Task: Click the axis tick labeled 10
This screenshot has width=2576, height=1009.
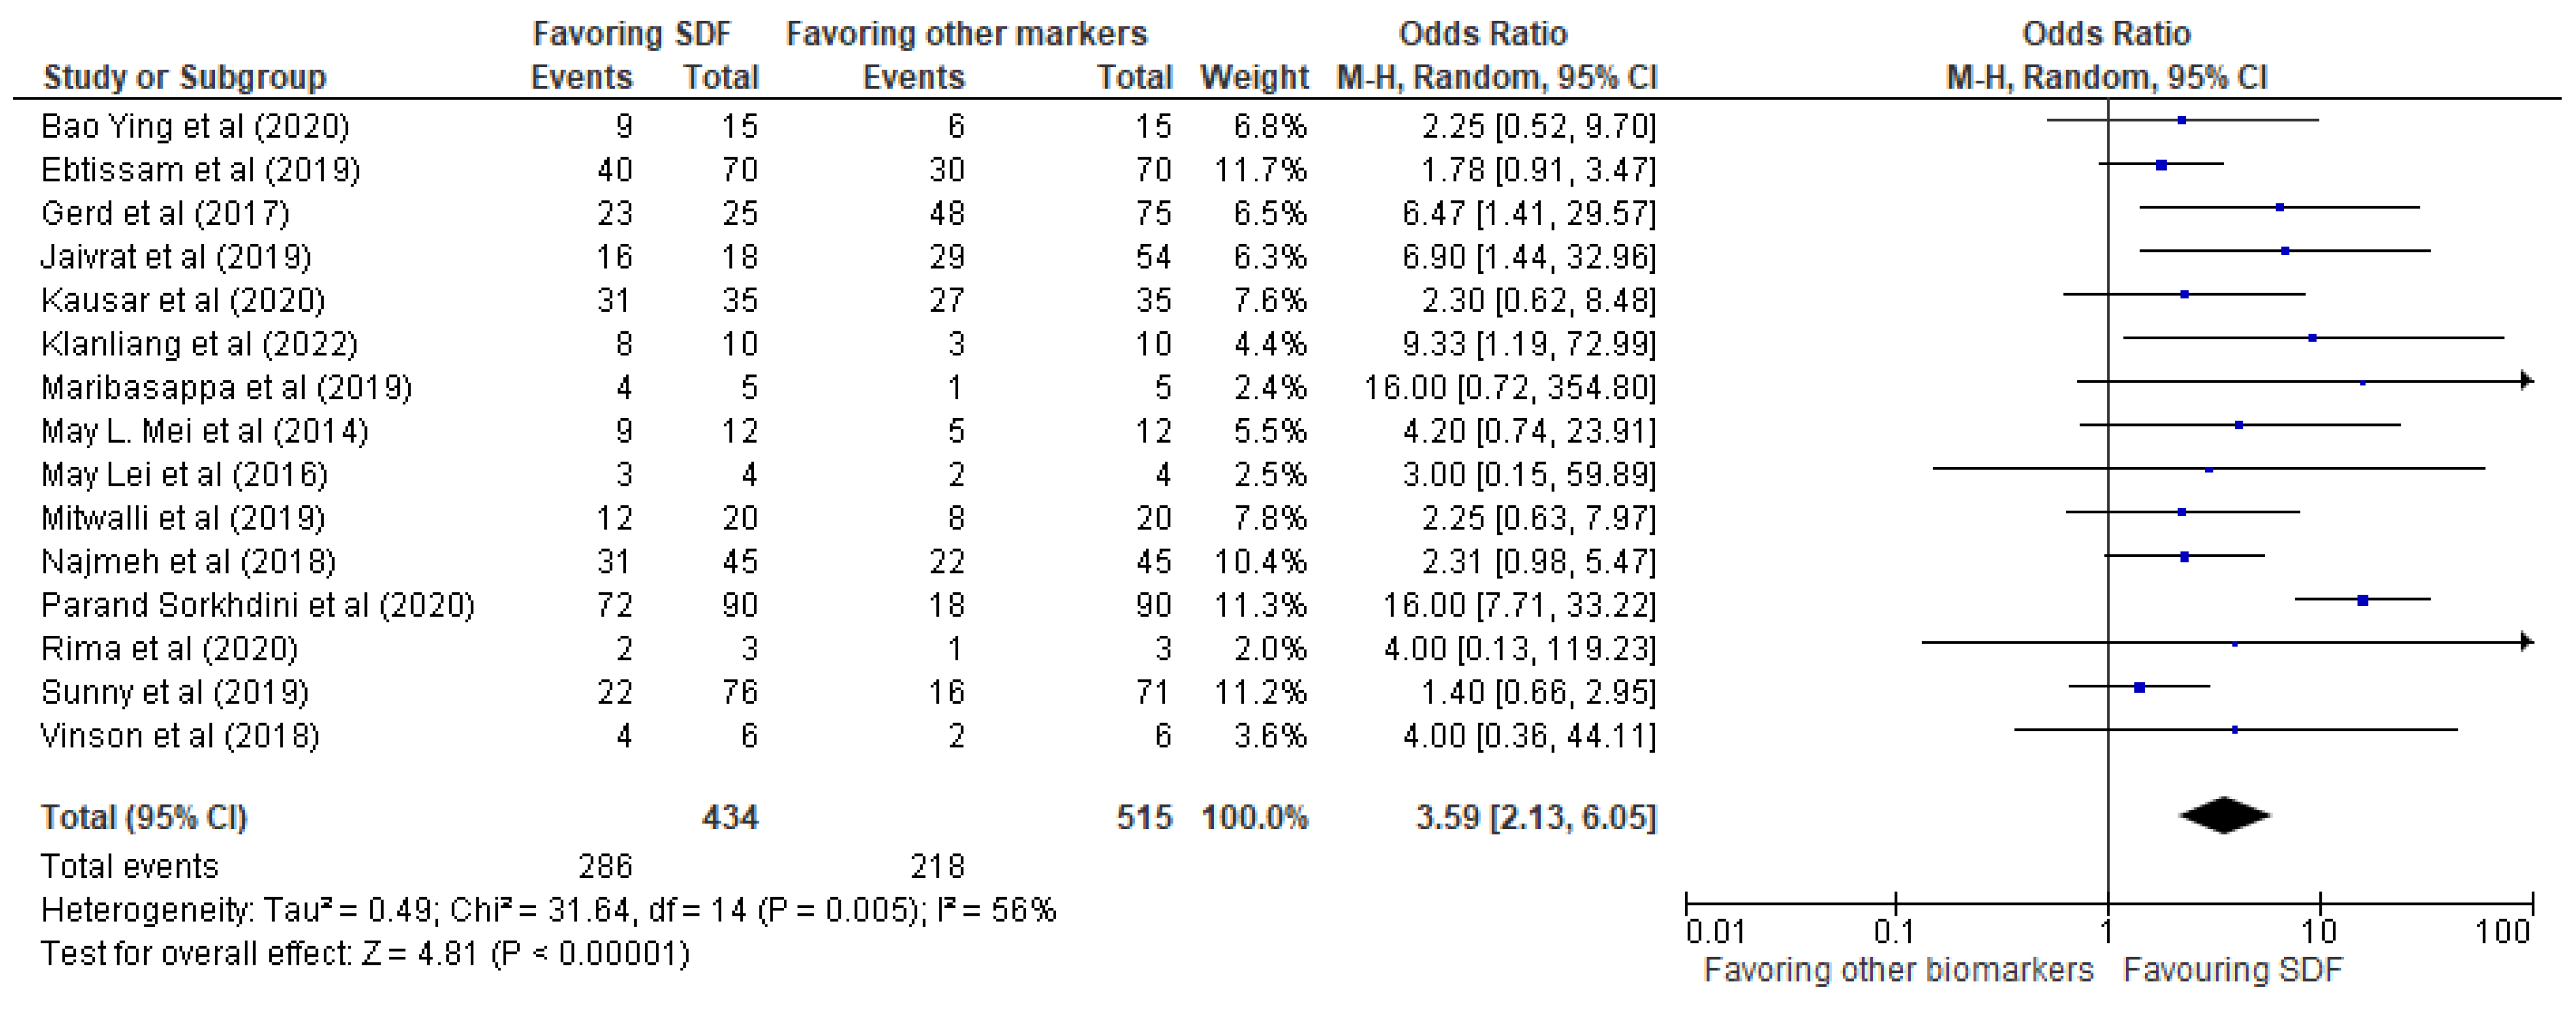Action: click(2319, 932)
